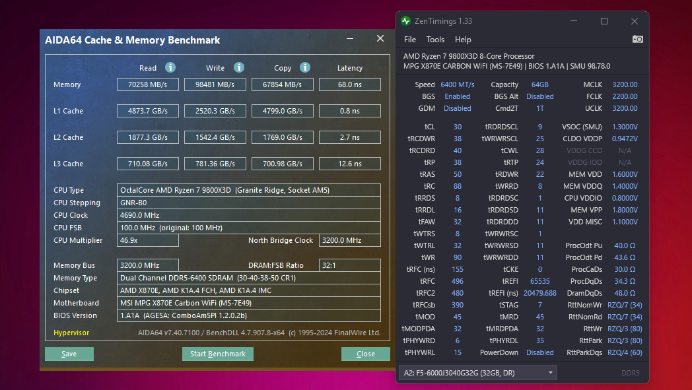Maximize the ZenTimings window

click(x=604, y=21)
